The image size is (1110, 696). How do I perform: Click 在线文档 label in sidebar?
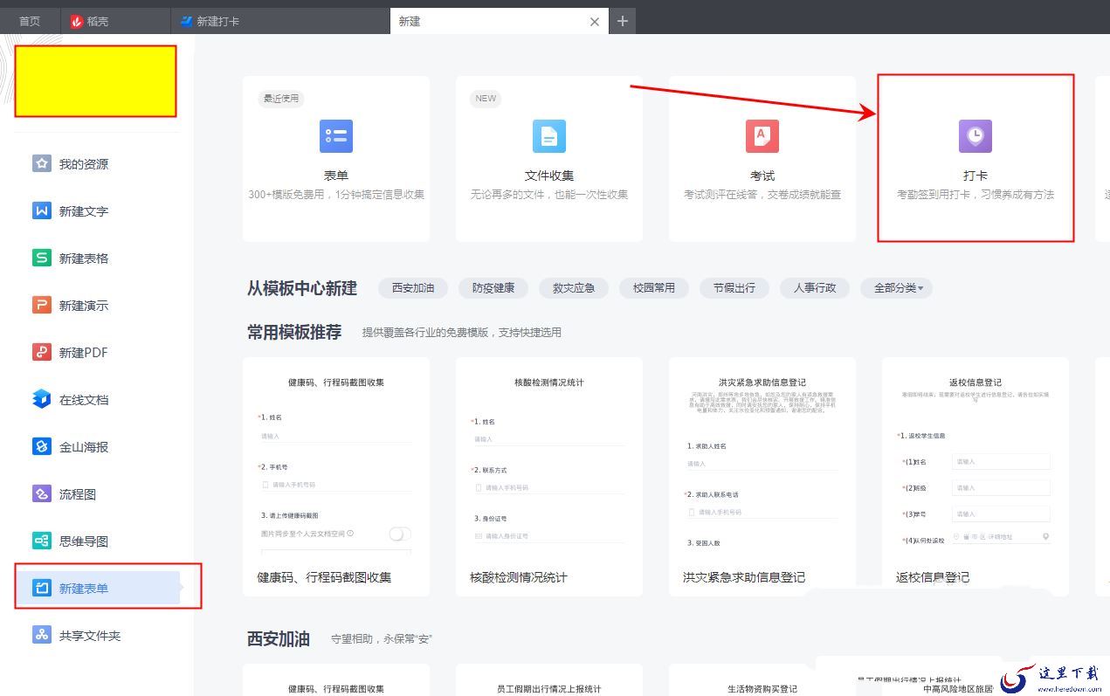(x=84, y=400)
